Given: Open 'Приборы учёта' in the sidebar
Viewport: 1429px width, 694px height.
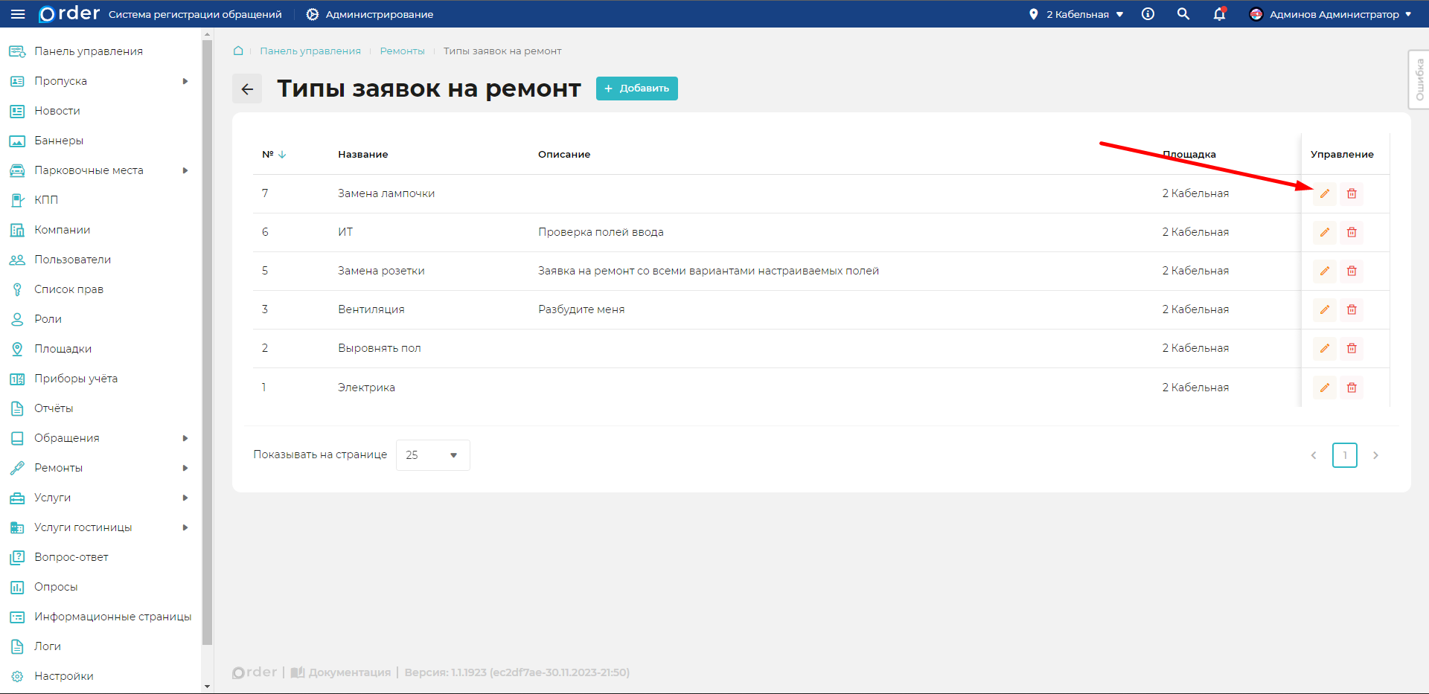Looking at the screenshot, I should coord(75,379).
